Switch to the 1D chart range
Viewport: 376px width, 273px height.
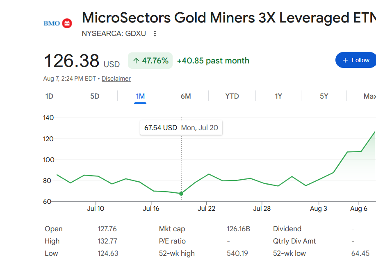coord(49,96)
